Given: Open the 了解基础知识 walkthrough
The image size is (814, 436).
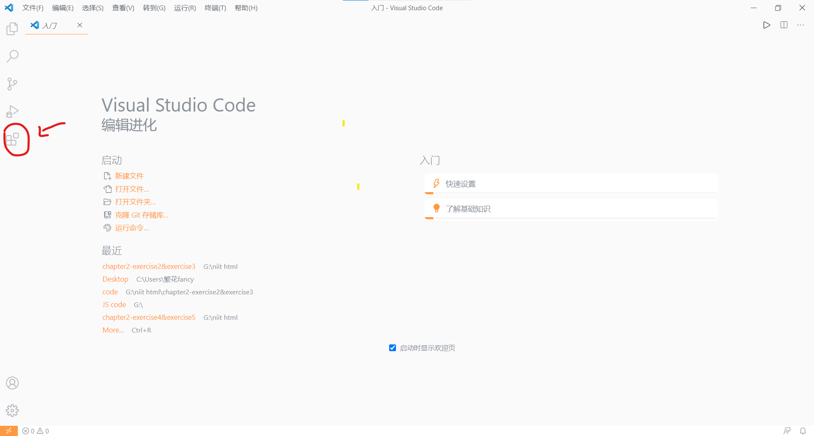Looking at the screenshot, I should (x=571, y=209).
